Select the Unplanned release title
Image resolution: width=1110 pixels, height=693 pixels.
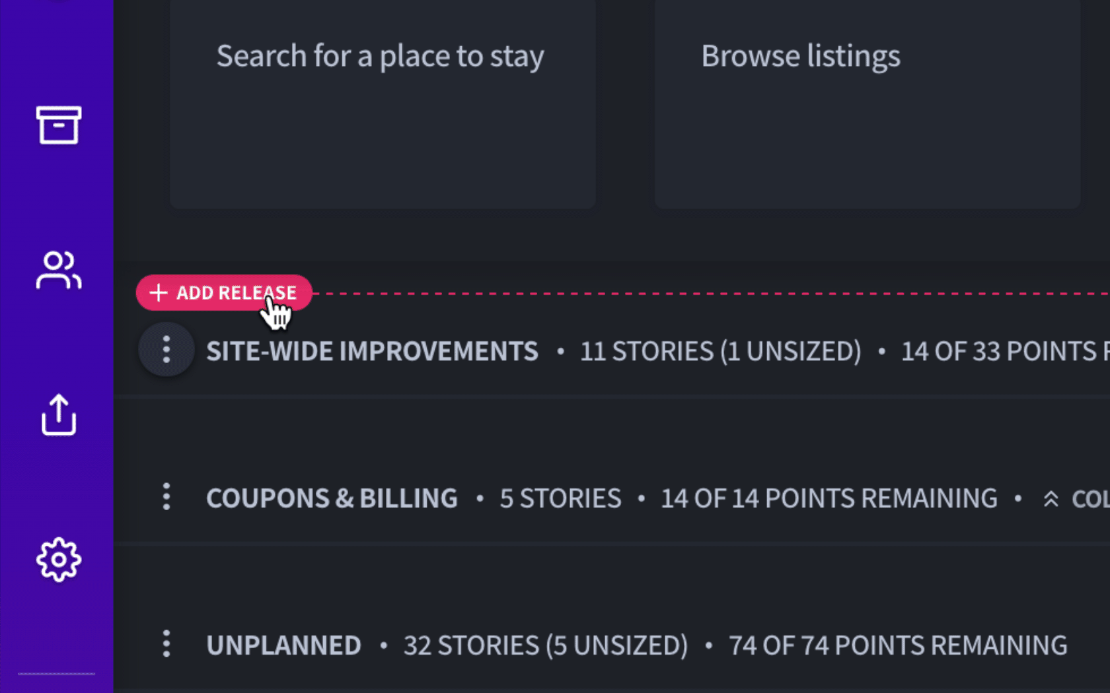click(283, 645)
